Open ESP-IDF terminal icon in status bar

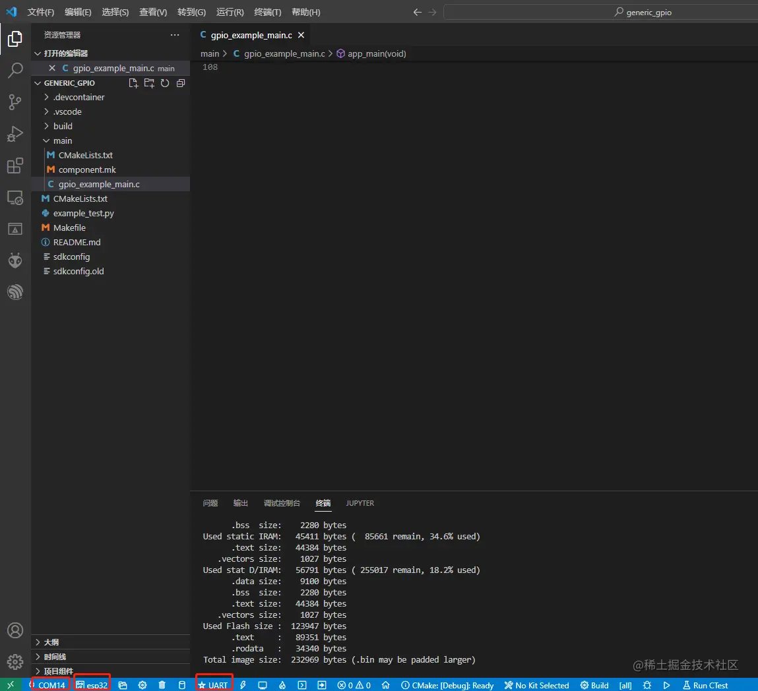(x=302, y=685)
